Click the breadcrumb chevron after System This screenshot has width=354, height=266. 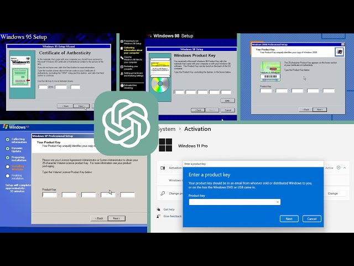(180, 129)
